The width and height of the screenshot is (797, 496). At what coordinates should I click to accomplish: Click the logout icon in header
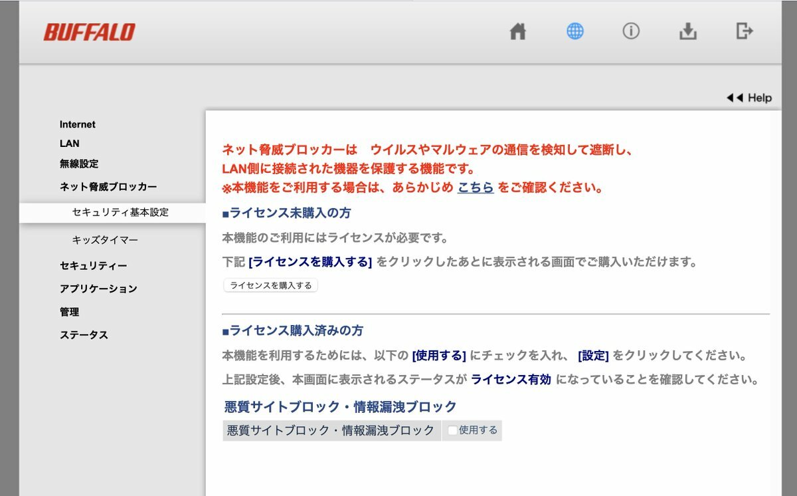click(x=745, y=31)
